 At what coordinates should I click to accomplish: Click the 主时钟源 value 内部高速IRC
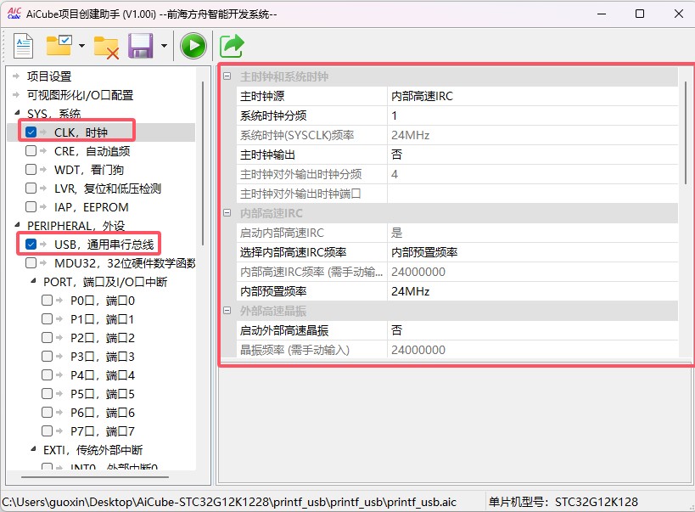click(x=533, y=96)
